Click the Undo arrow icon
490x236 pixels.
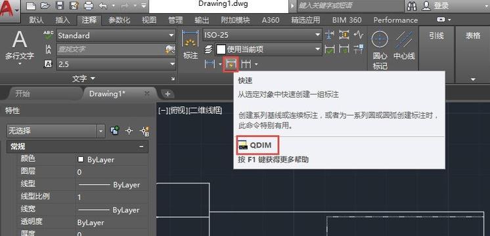pyautogui.click(x=103, y=6)
